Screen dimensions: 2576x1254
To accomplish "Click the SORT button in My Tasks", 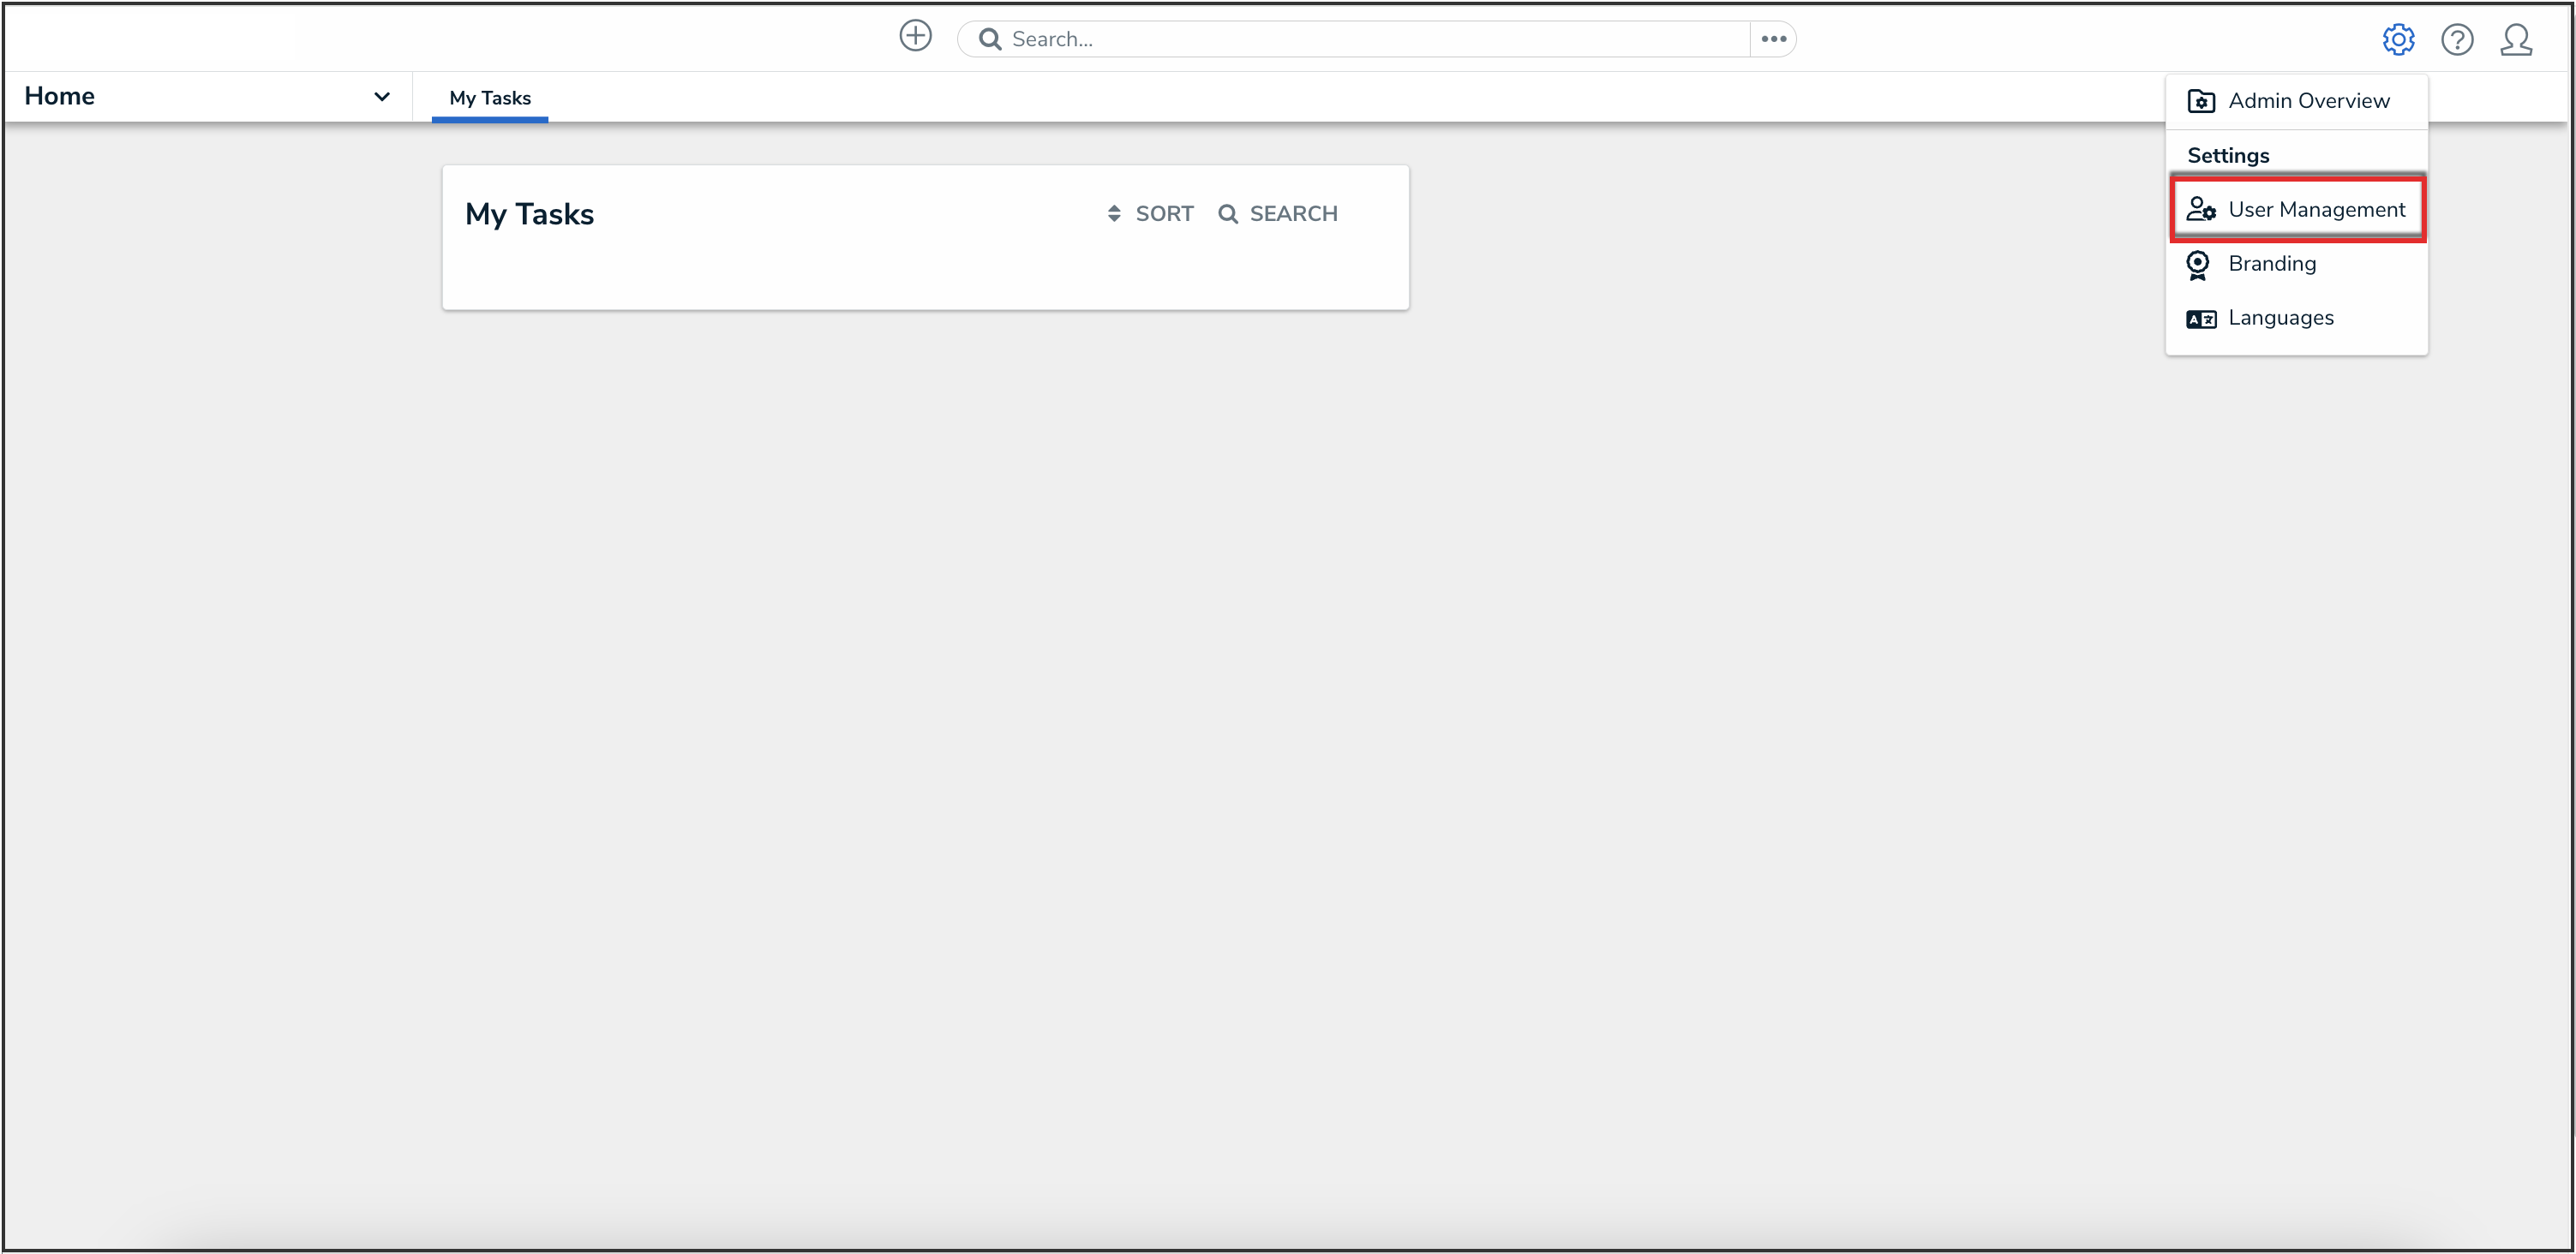I will 1151,214.
